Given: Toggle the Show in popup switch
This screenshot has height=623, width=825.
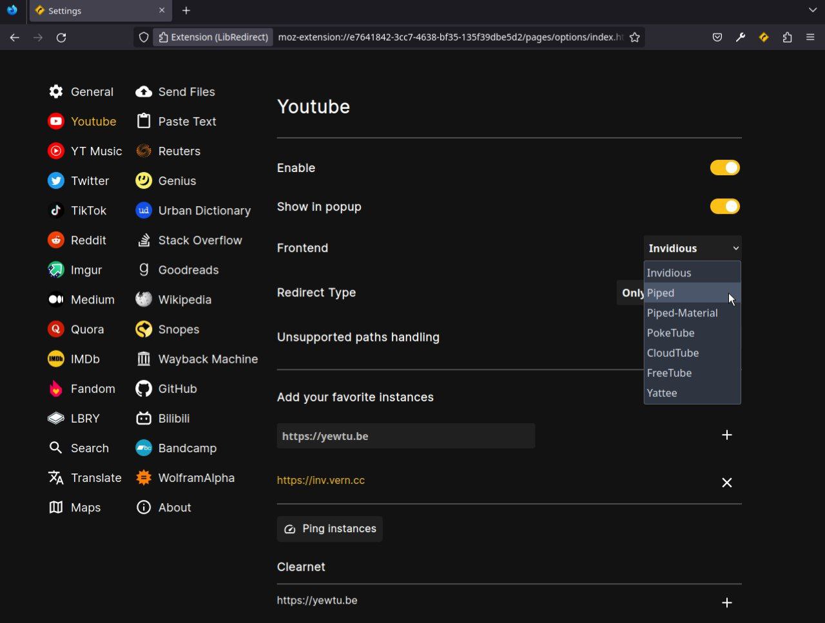Looking at the screenshot, I should click(725, 206).
